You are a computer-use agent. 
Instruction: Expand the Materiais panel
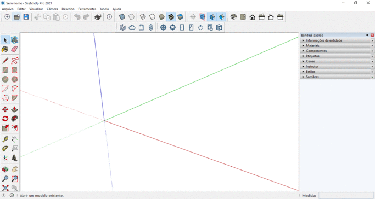(337, 46)
